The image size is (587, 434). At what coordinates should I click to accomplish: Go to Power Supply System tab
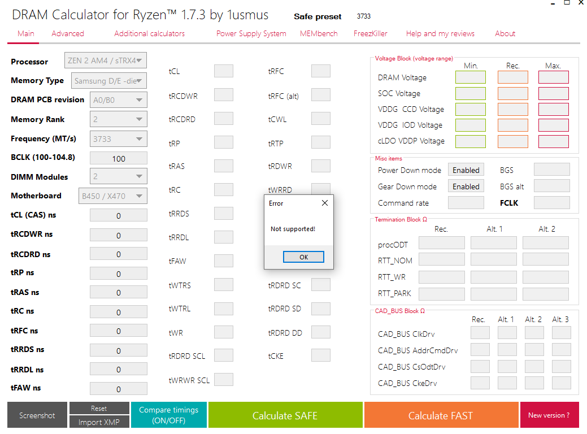tap(251, 34)
